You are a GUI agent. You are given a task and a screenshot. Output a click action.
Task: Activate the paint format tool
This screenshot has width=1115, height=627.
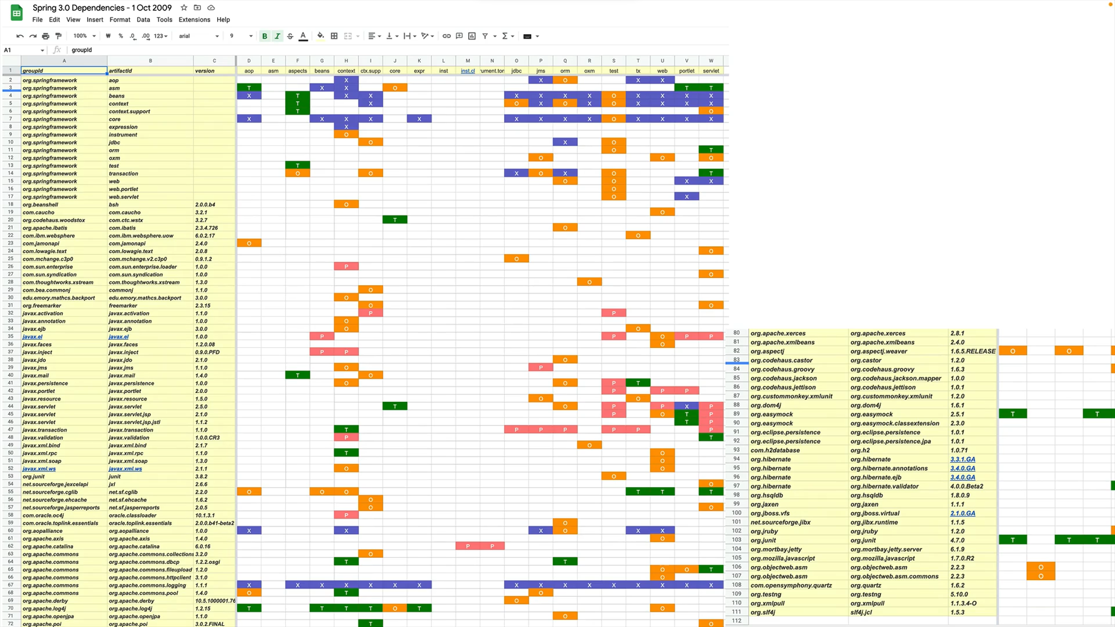point(59,36)
